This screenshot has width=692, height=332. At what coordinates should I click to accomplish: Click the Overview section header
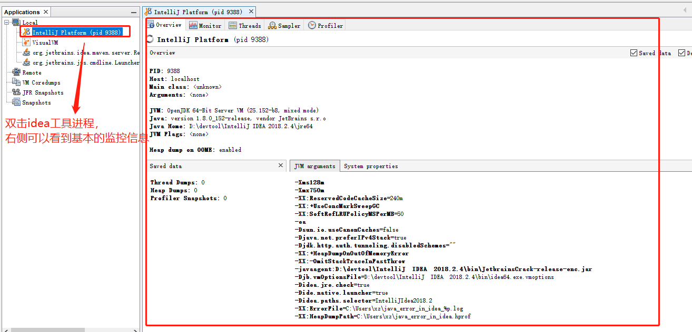pyautogui.click(x=162, y=53)
